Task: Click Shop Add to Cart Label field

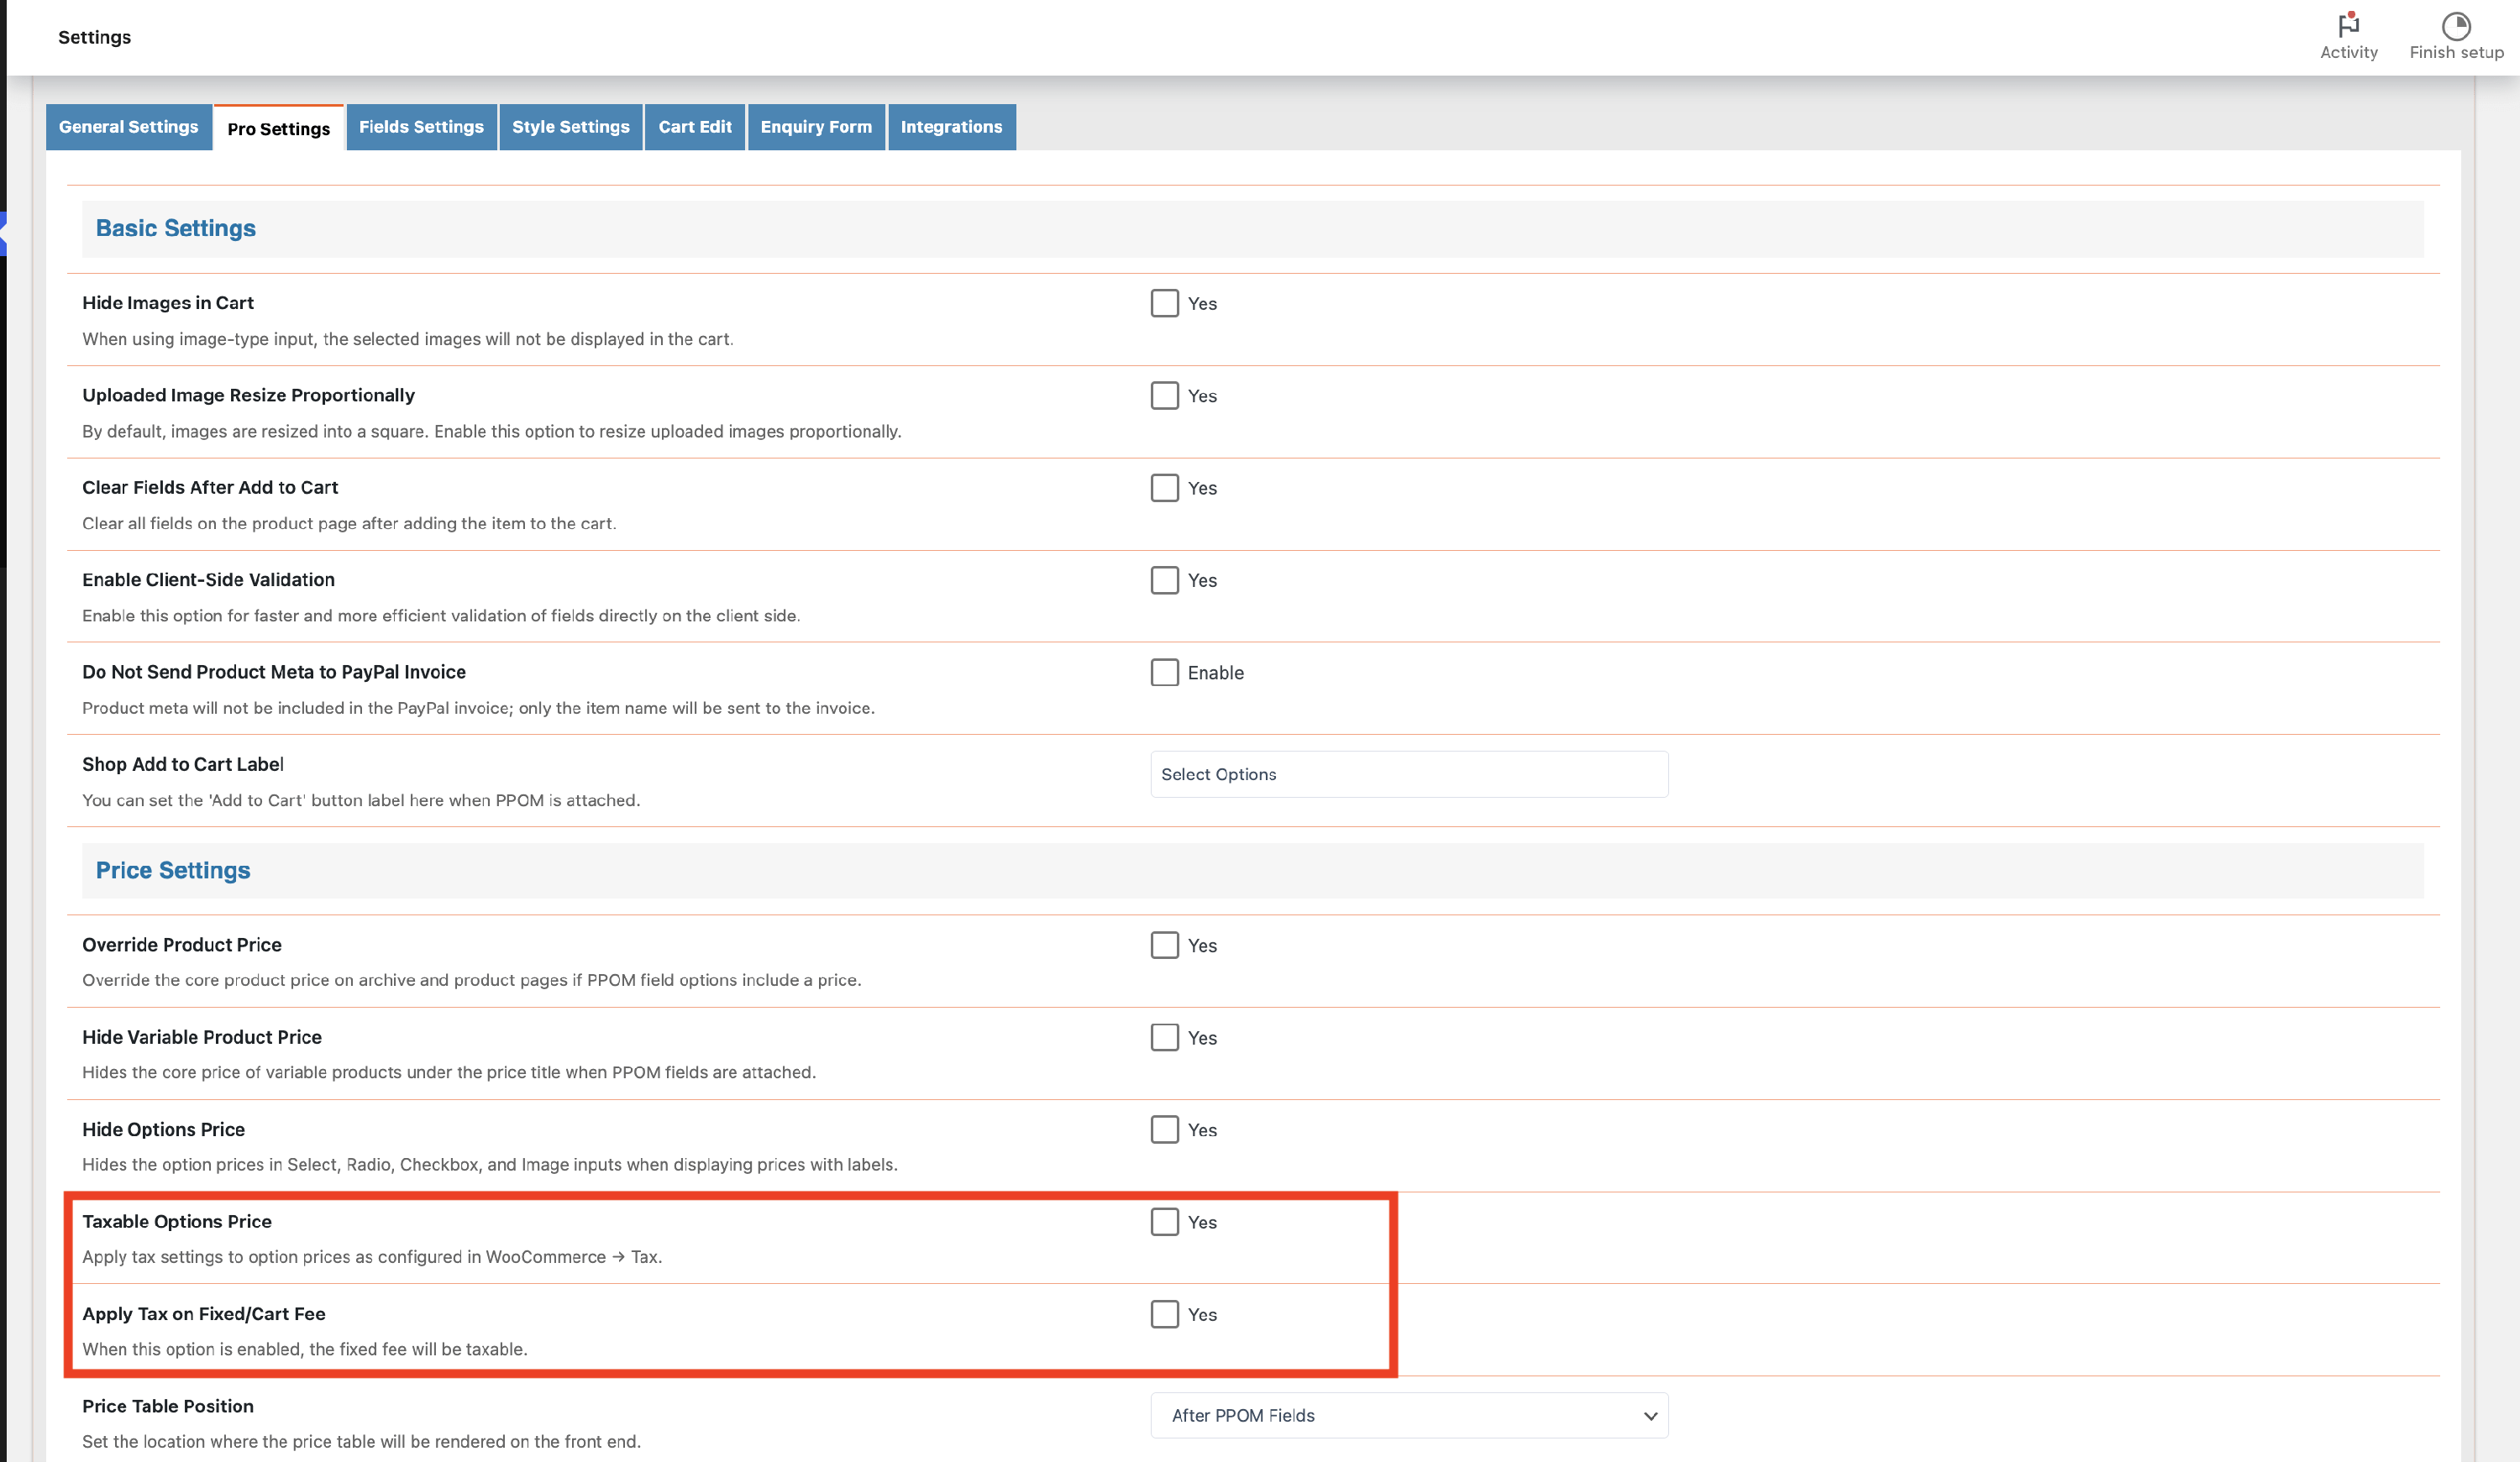Action: (1408, 774)
